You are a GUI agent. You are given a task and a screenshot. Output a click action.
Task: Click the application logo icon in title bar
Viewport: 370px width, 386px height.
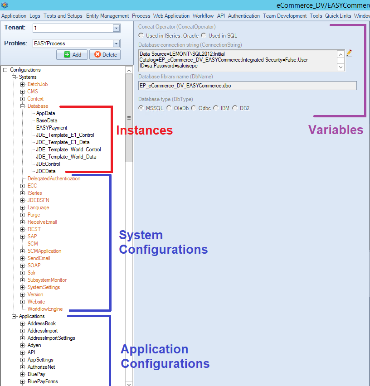tap(5, 5)
